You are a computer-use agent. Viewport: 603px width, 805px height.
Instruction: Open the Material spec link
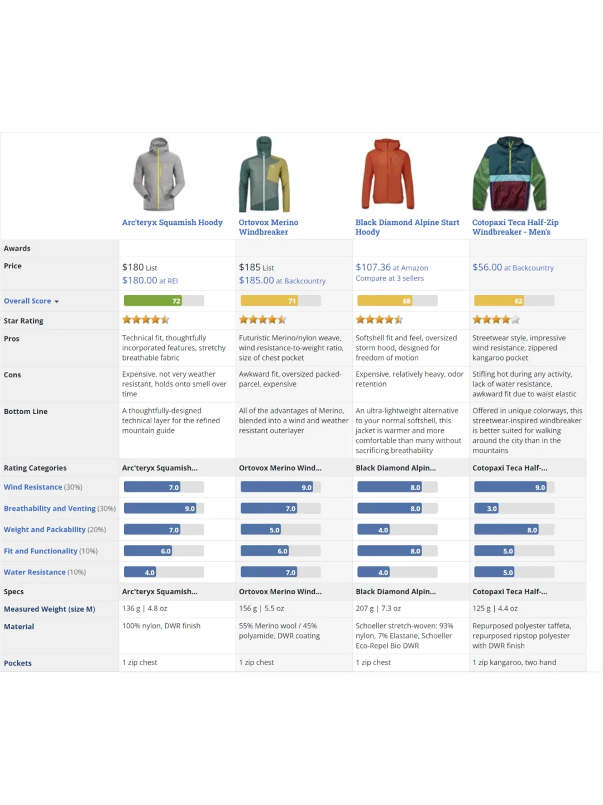[19, 627]
